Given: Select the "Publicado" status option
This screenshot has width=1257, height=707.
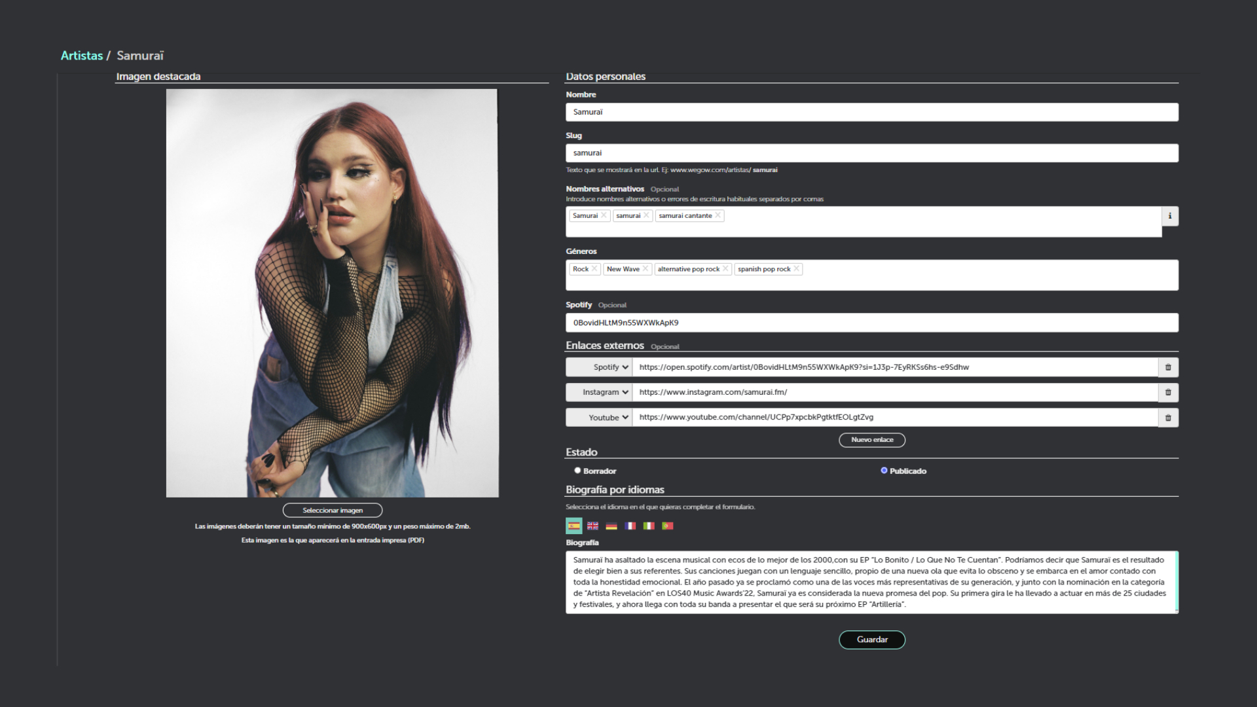Looking at the screenshot, I should (884, 470).
